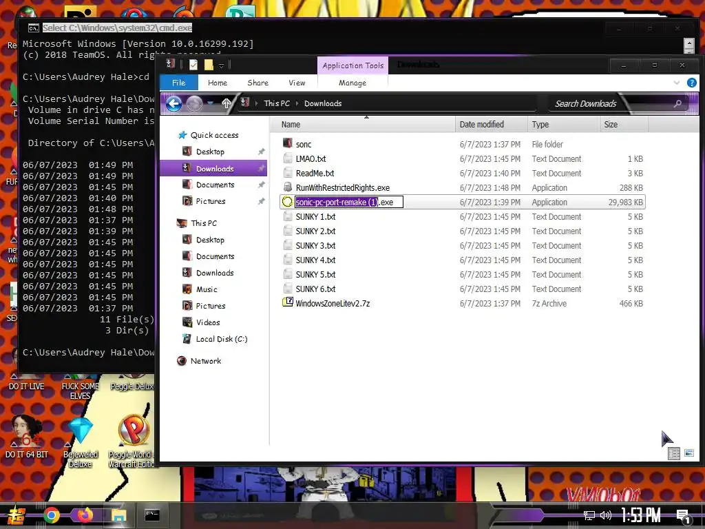
Task: Click the New folder quick access icon
Action: click(x=209, y=65)
